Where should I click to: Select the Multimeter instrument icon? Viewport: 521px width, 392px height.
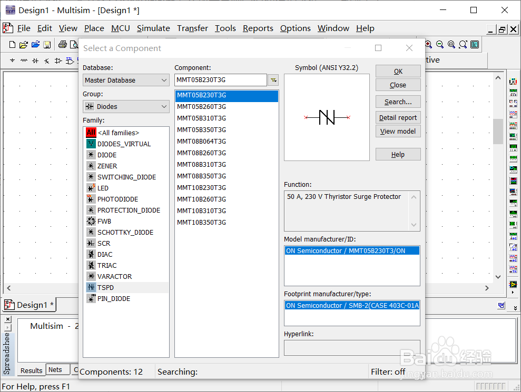point(513,82)
